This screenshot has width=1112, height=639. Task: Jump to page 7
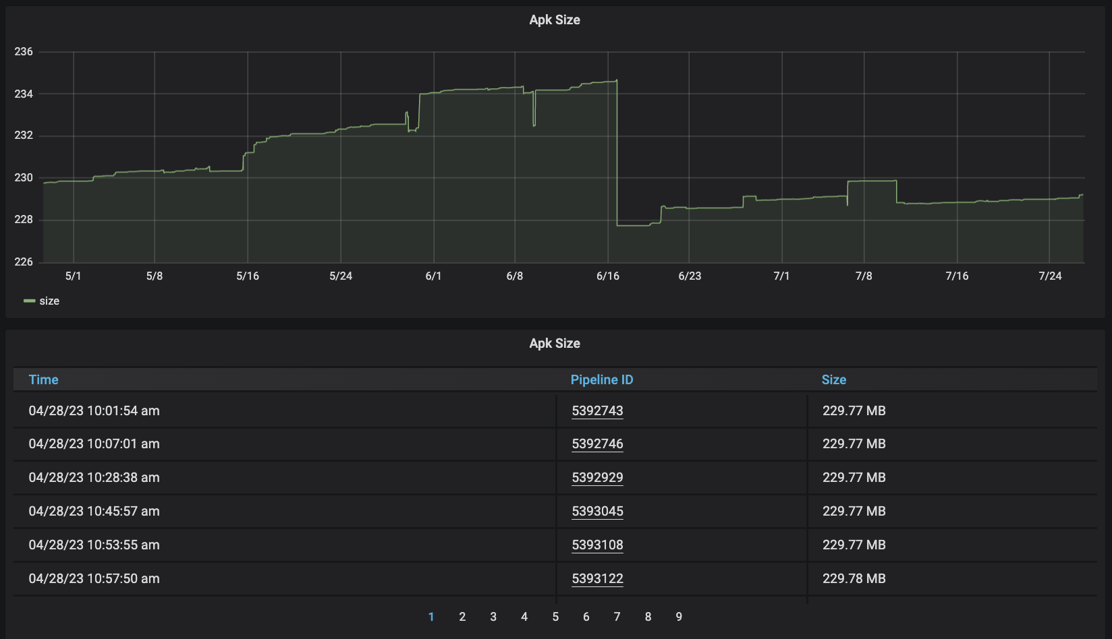tap(617, 616)
